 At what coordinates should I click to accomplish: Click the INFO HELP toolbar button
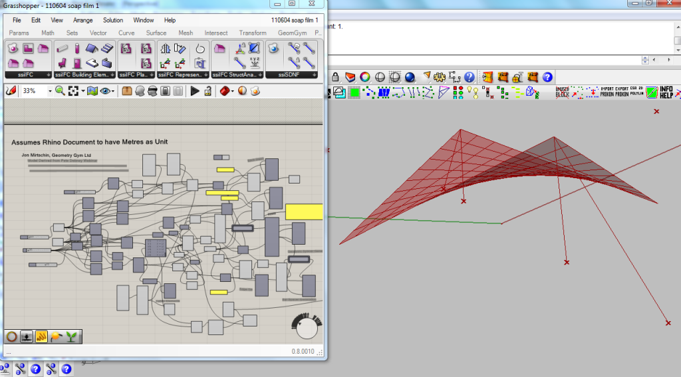tap(666, 92)
